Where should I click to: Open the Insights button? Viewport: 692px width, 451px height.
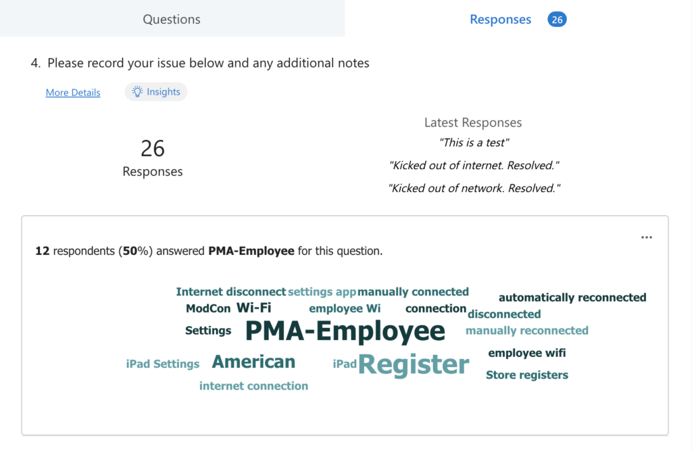[156, 92]
